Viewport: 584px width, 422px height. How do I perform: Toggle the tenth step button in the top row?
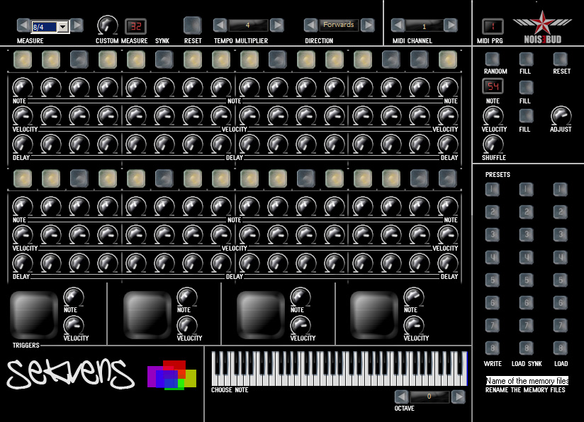pyautogui.click(x=278, y=59)
